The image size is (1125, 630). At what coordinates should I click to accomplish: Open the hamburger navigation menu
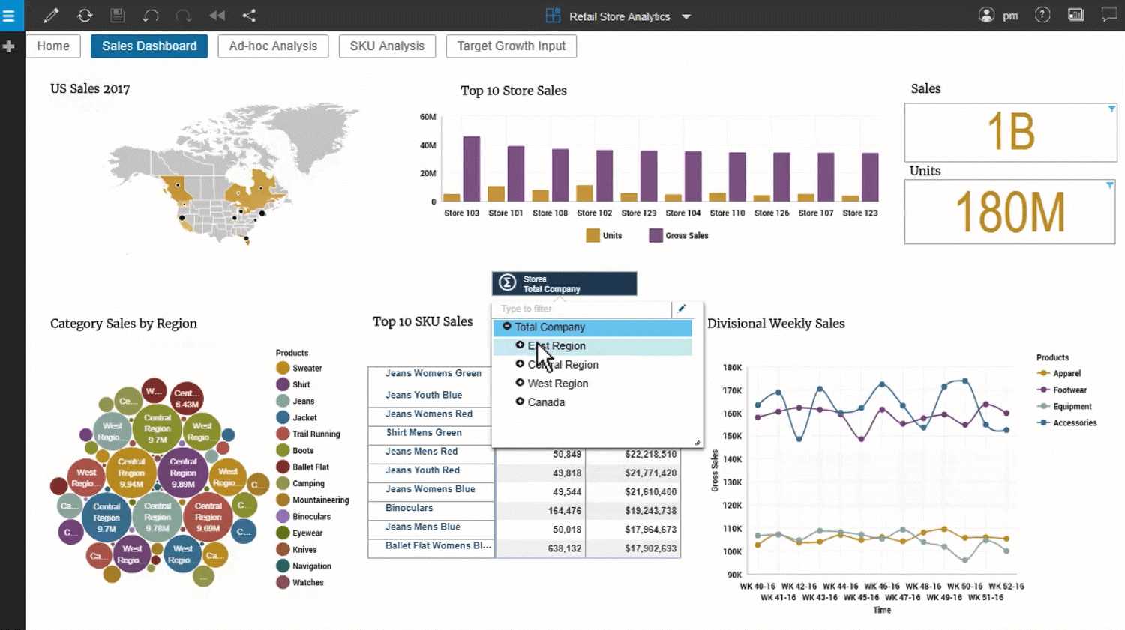pyautogui.click(x=10, y=15)
